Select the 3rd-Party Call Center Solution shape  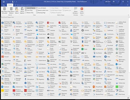7,23
